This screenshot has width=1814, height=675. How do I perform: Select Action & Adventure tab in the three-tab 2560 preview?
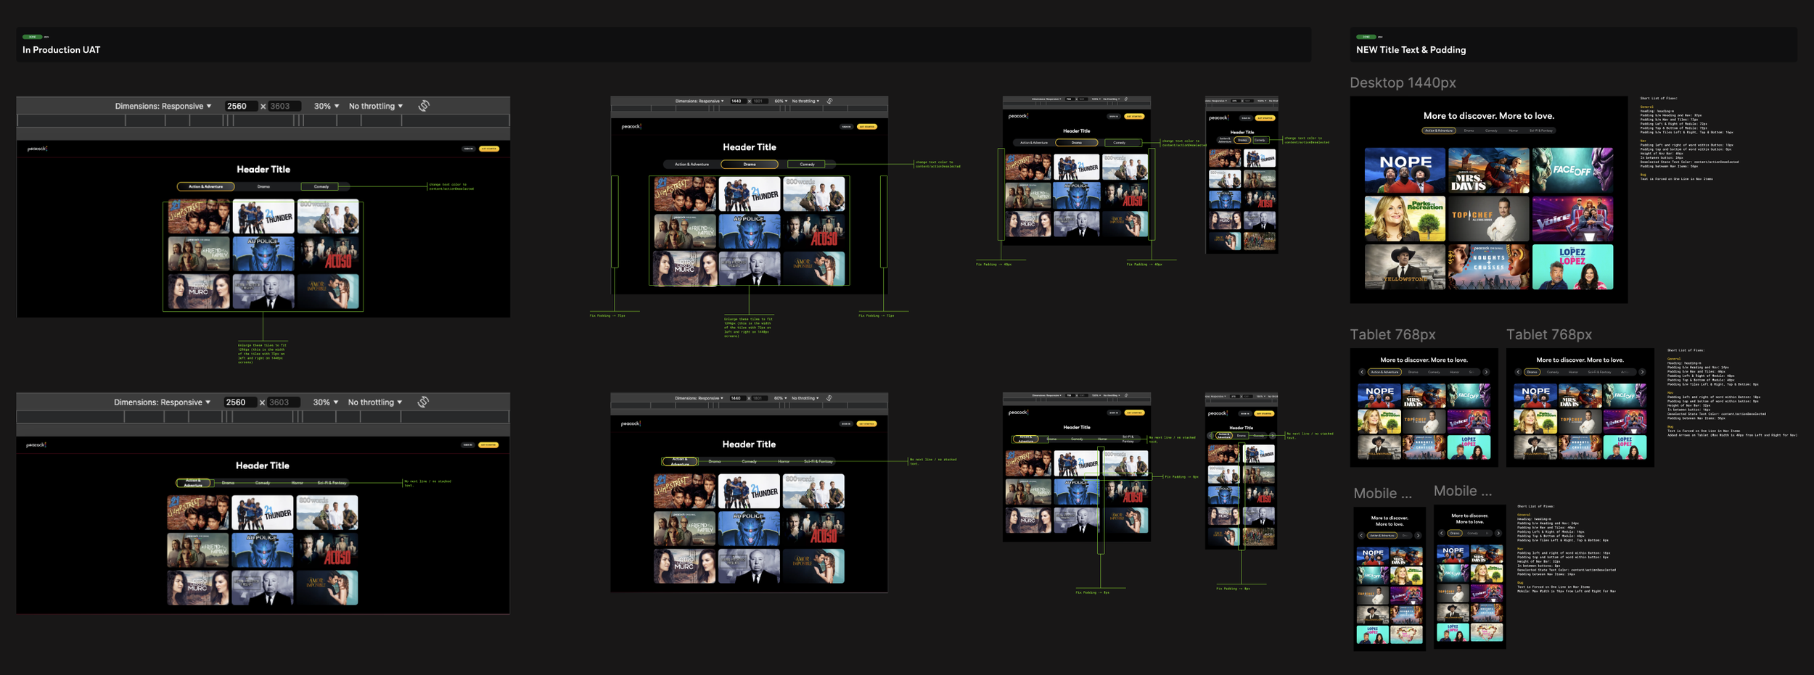point(206,186)
